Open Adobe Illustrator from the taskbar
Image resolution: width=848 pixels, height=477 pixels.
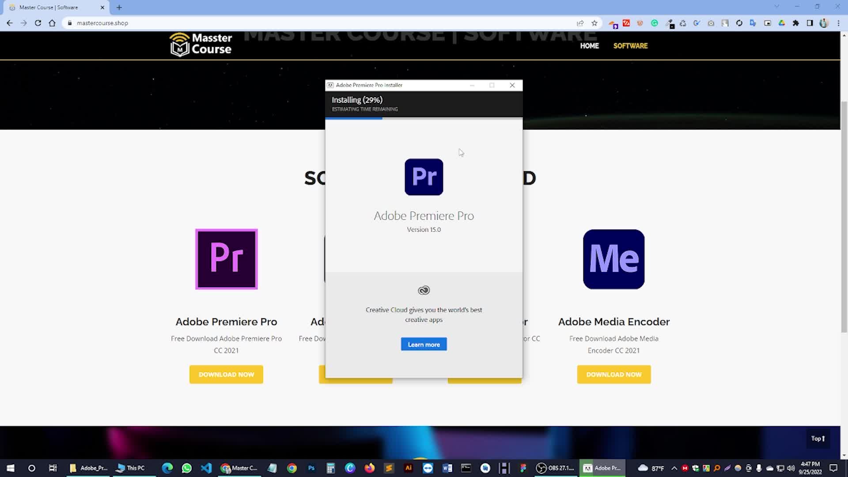(409, 468)
